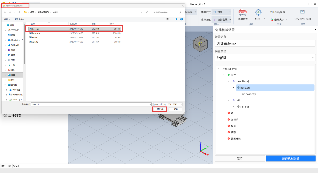
Task: Click the 在 外部轴 中搜索 search box
Action: tap(167, 12)
